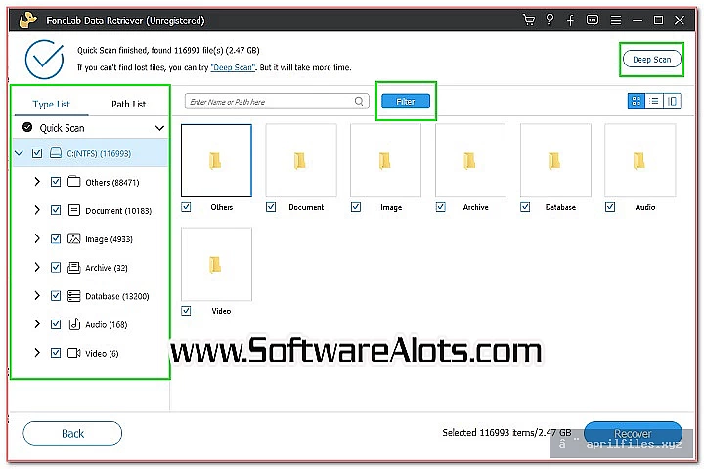Image resolution: width=704 pixels, height=469 pixels.
Task: Uncheck the Archive thumbnail checkbox
Action: 440,207
